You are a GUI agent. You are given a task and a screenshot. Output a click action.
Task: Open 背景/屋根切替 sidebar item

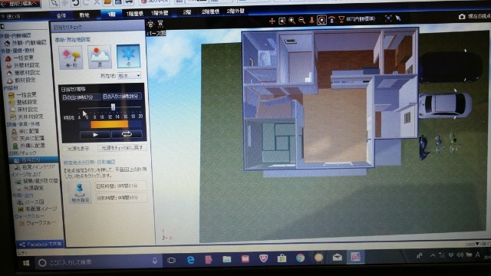(x=38, y=181)
